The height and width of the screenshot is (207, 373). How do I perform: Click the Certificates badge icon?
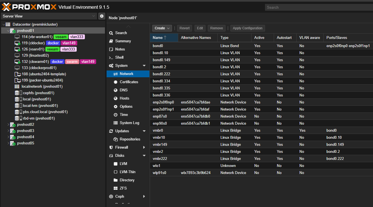116,82
